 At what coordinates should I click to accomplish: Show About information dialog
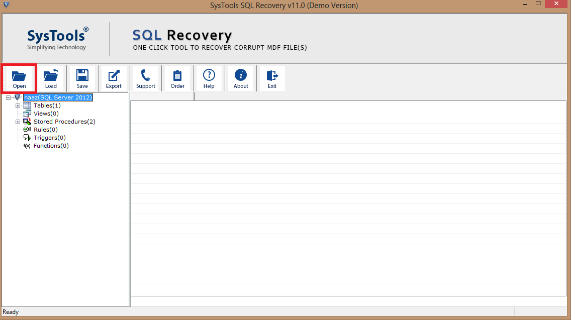coord(241,78)
